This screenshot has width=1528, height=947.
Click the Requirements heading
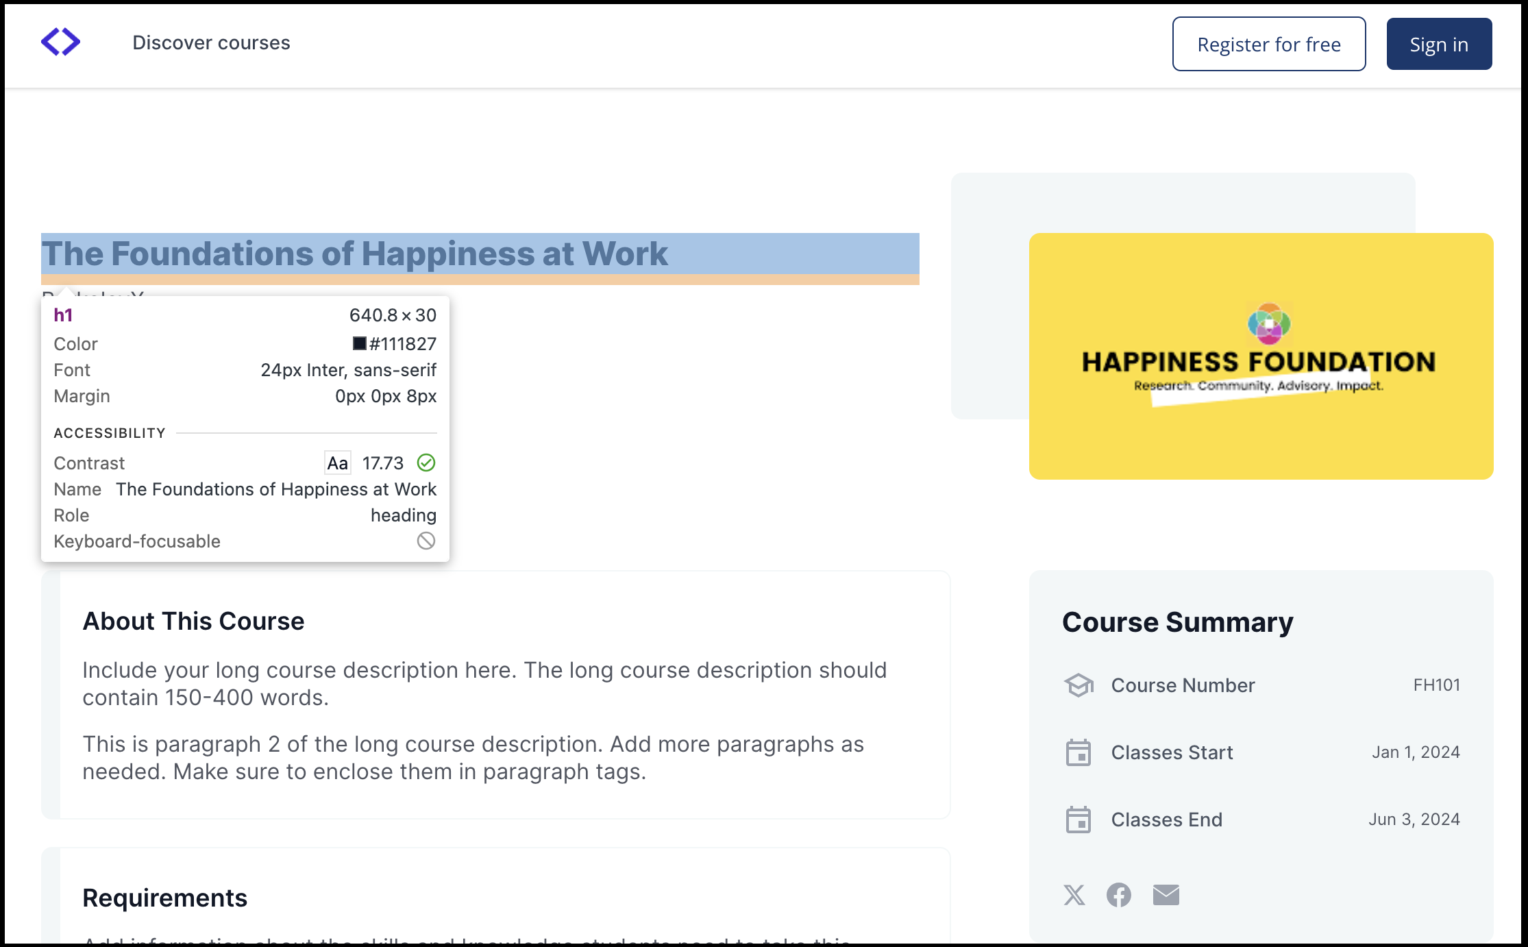(164, 898)
